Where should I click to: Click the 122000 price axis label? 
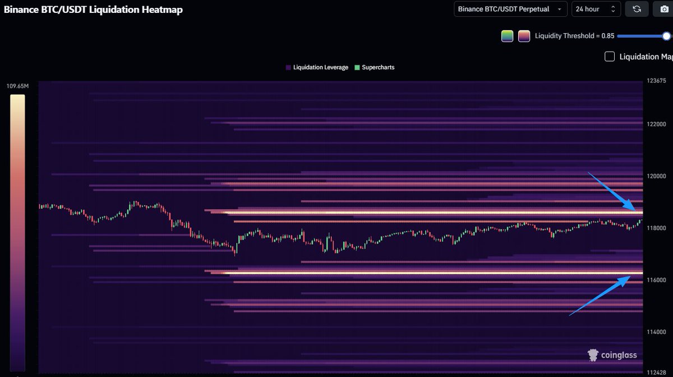point(656,124)
